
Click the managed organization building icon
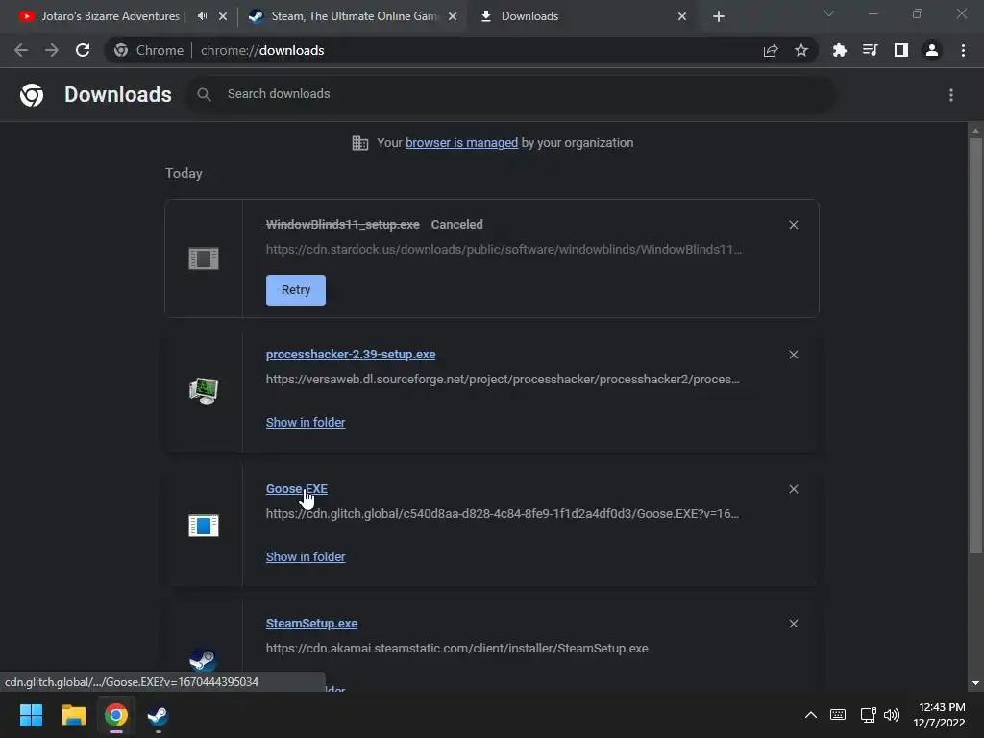(359, 143)
